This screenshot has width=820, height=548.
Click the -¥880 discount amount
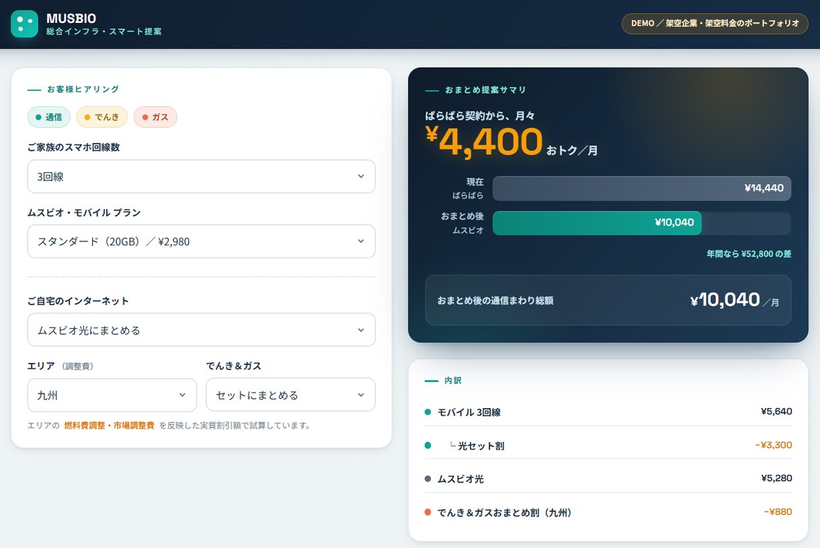click(x=778, y=512)
